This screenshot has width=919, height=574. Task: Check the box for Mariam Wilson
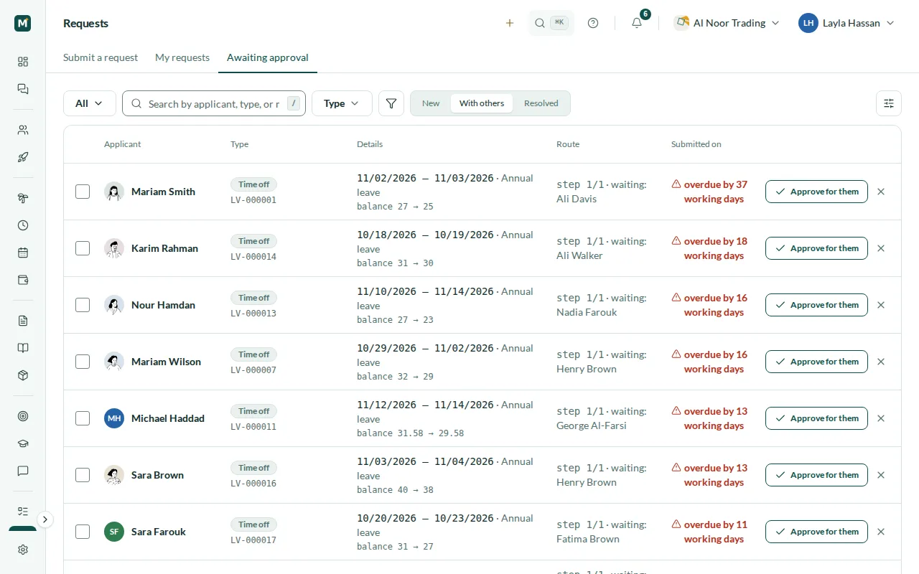coord(83,362)
